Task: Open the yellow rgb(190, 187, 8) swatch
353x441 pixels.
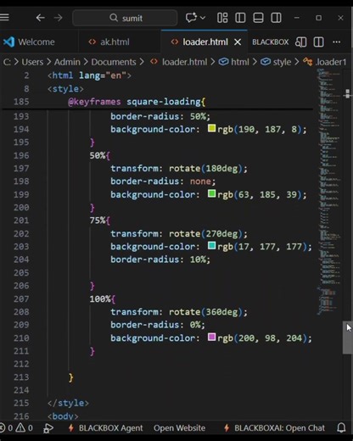Action: coord(211,129)
